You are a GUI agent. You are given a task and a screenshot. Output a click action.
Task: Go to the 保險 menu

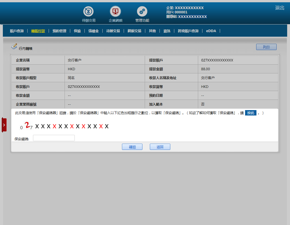tap(77, 31)
